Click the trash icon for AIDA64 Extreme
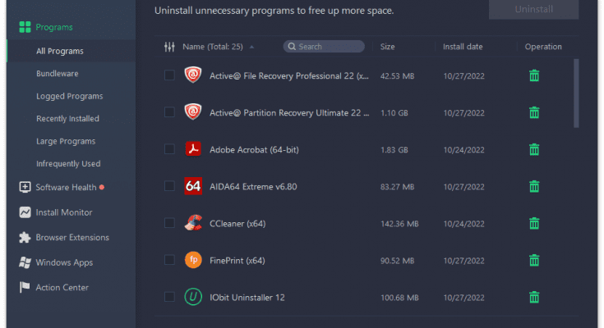The image size is (604, 328). pyautogui.click(x=534, y=186)
